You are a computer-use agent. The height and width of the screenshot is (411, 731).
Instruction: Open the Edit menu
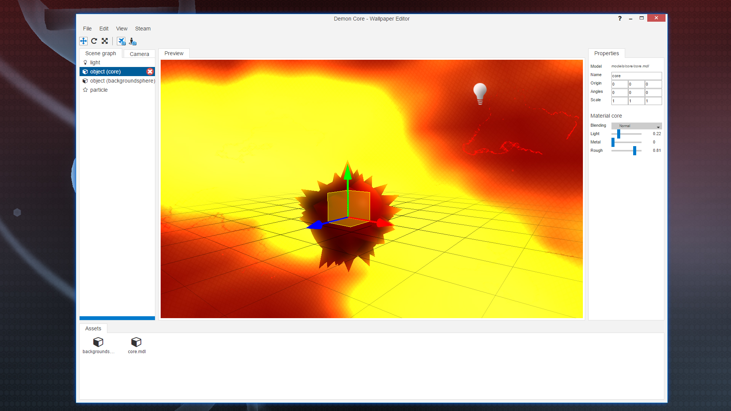point(104,29)
